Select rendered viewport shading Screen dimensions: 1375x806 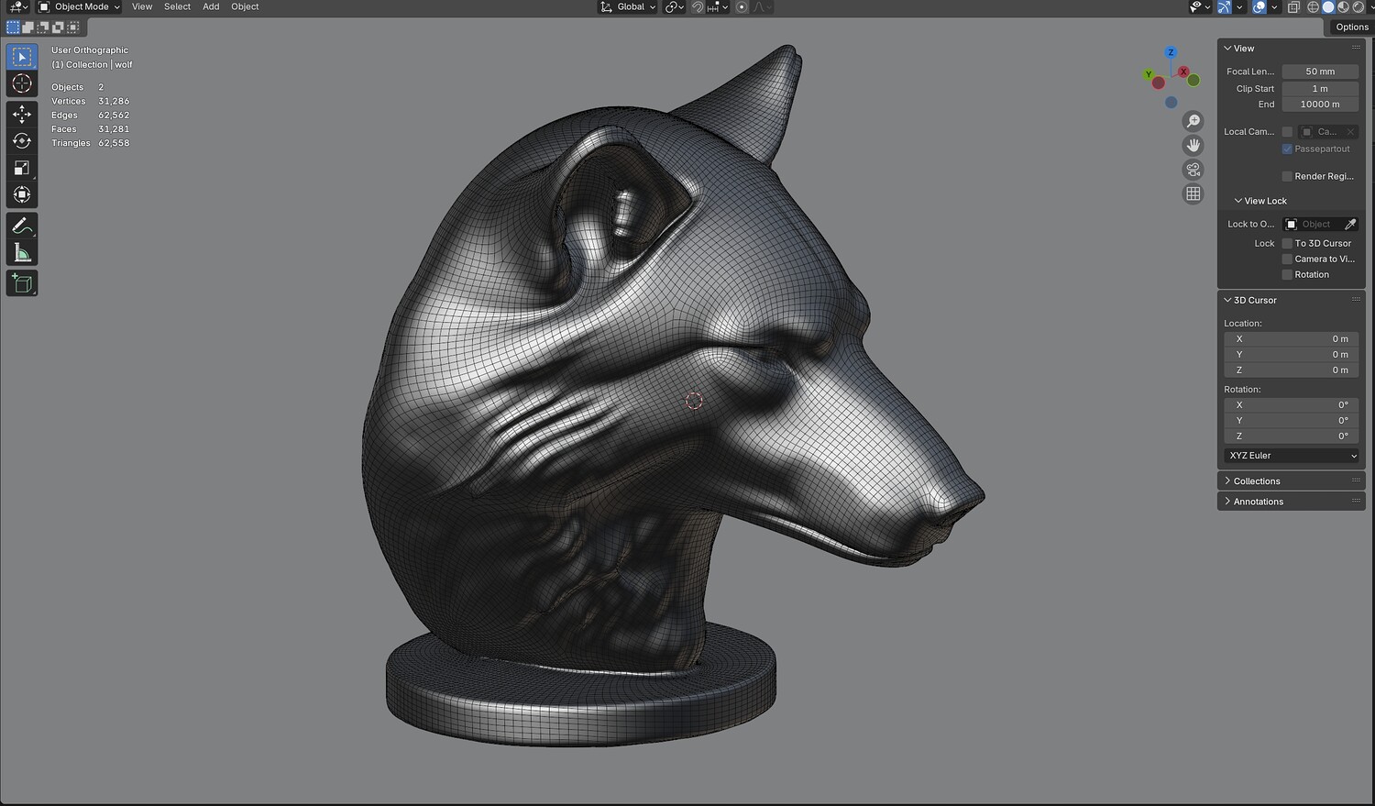(1358, 6)
